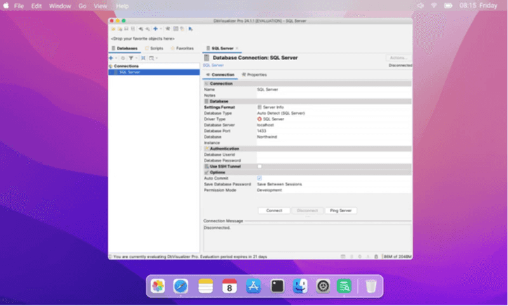The image size is (508, 306).
Task: Switch to the Favorites tab
Action: tap(182, 49)
